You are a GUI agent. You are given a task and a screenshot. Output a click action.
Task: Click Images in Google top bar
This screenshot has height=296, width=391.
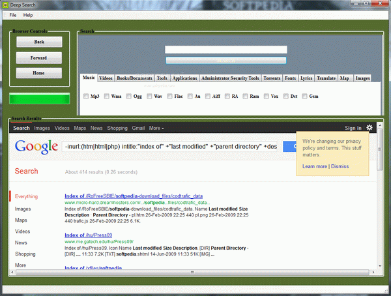point(42,128)
